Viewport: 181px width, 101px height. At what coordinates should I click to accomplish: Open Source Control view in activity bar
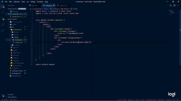click(3, 19)
